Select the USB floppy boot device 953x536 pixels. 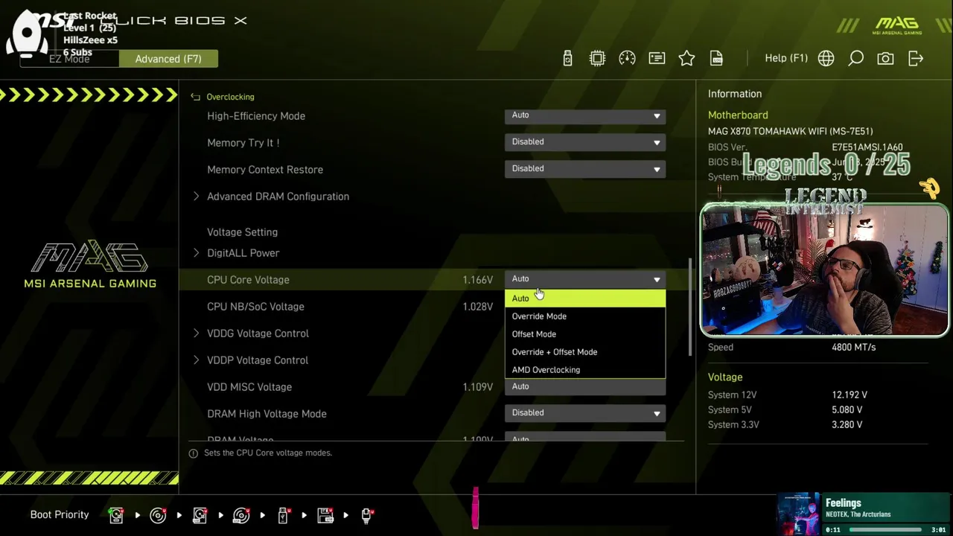click(325, 514)
